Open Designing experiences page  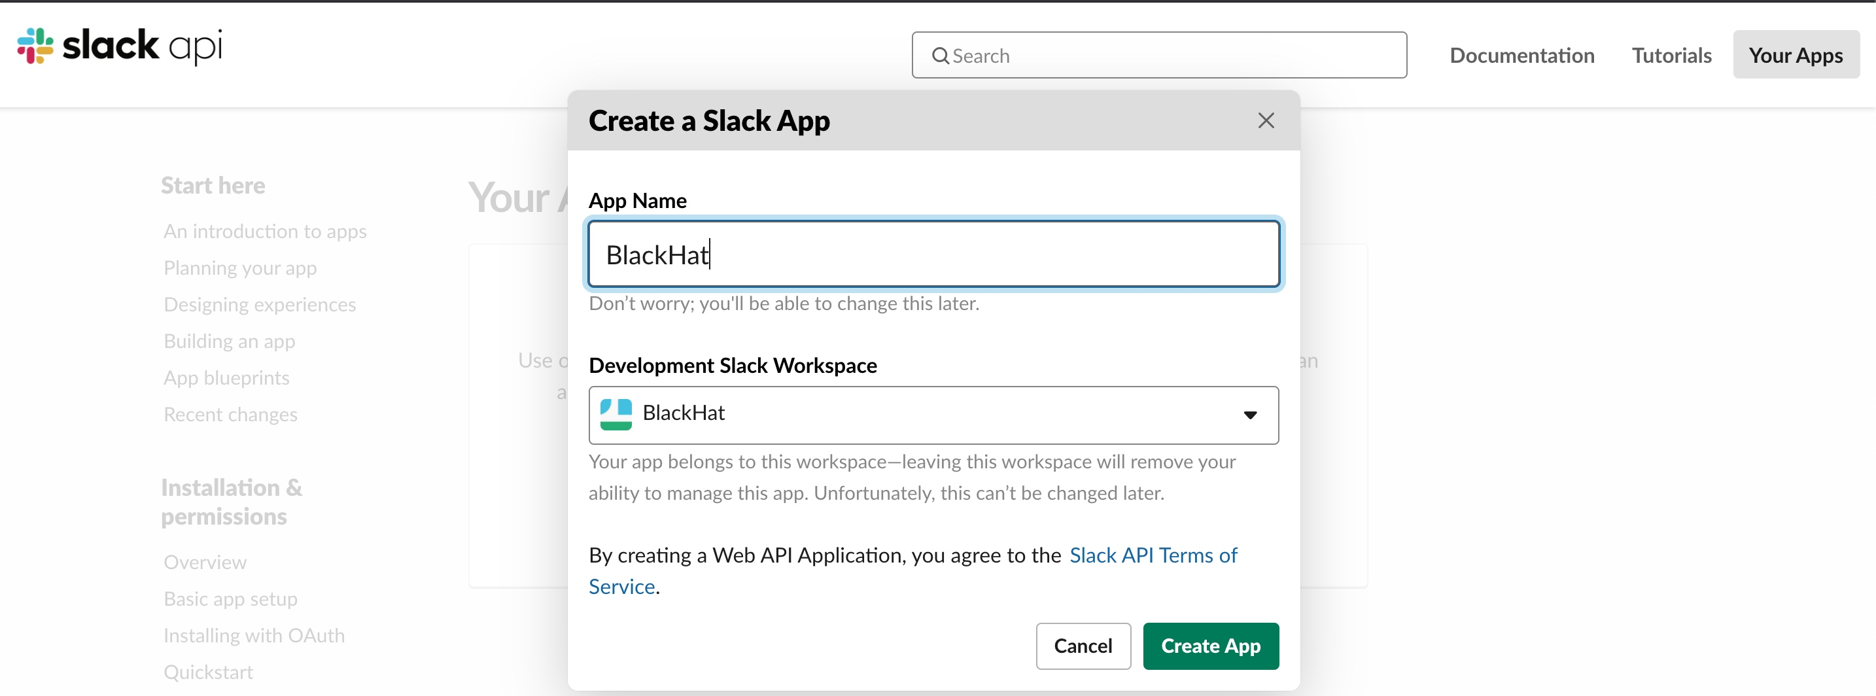tap(260, 304)
